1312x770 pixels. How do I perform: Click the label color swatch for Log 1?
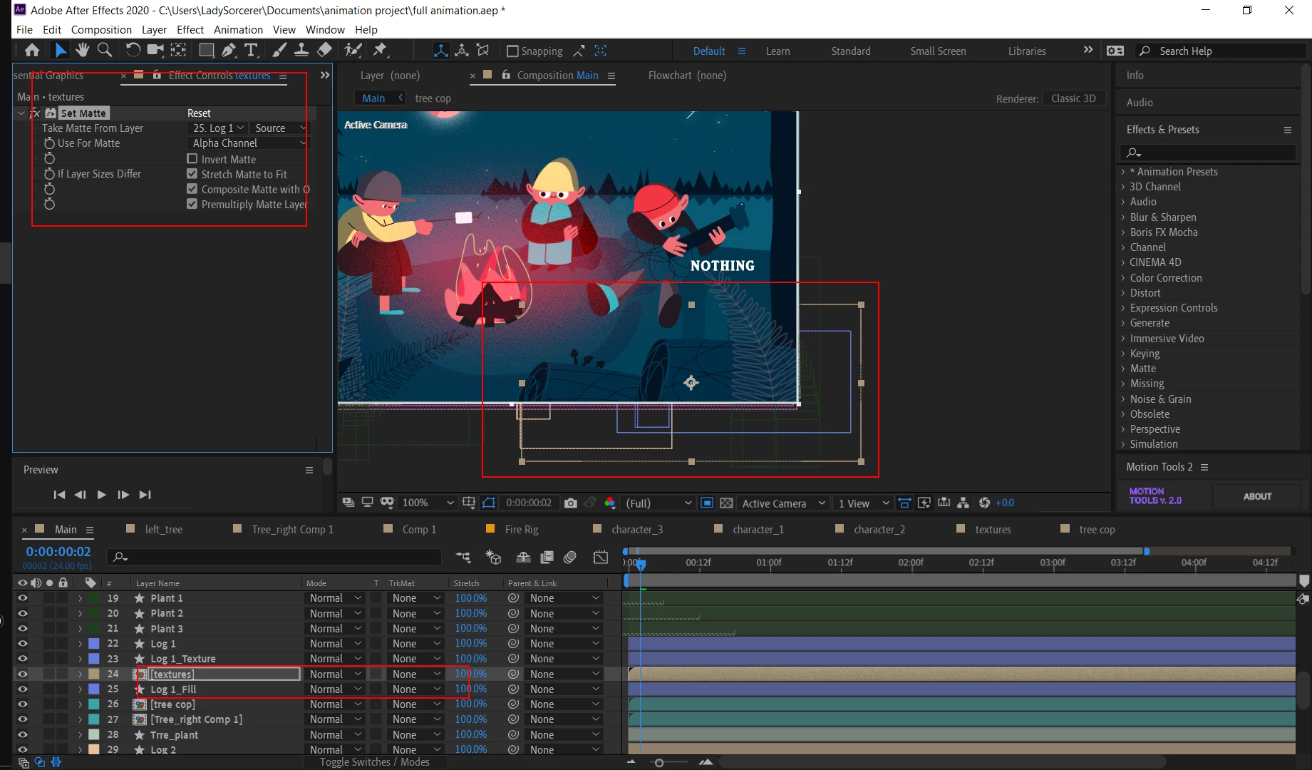pyautogui.click(x=93, y=644)
